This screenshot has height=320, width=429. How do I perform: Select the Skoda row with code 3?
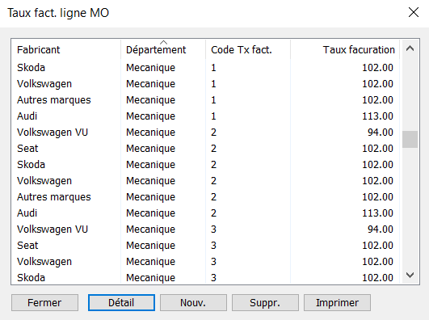pyautogui.click(x=205, y=277)
